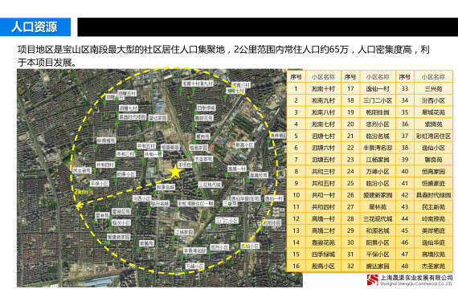Image resolution: width=458 pixels, height=289 pixels.
Task: Click table cell 三门二小区 in row 18
Action: pyautogui.click(x=378, y=100)
